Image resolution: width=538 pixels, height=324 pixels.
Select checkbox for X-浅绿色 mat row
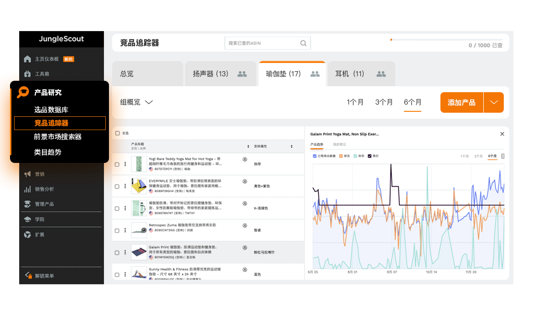117,209
